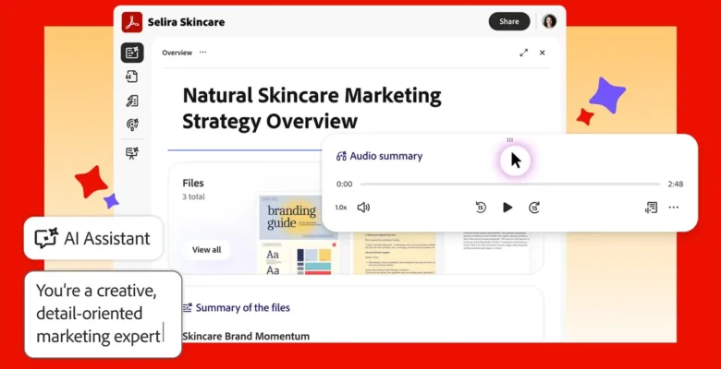Open the yellow notes file thumbnail
The width and height of the screenshot is (721, 369).
[395, 253]
